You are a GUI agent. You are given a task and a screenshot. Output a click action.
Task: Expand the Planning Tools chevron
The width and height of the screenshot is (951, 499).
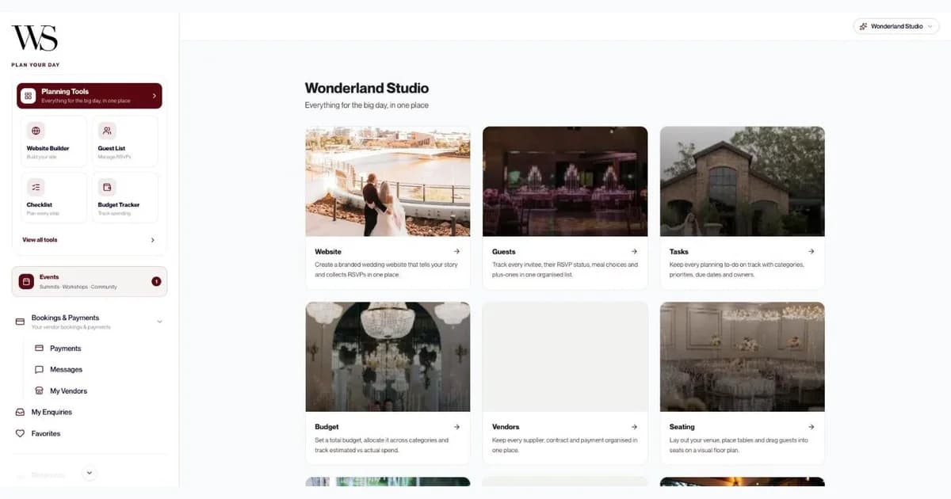click(x=154, y=96)
